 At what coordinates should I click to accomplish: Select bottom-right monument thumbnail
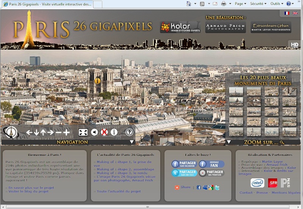coord(289,132)
